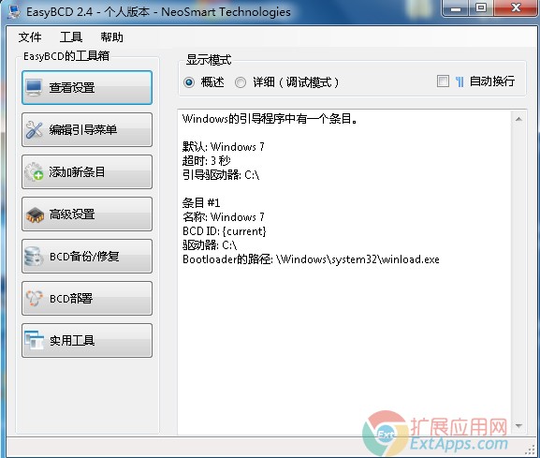Click the 编辑引导菜单 button label
The height and width of the screenshot is (458, 540).
point(83,130)
